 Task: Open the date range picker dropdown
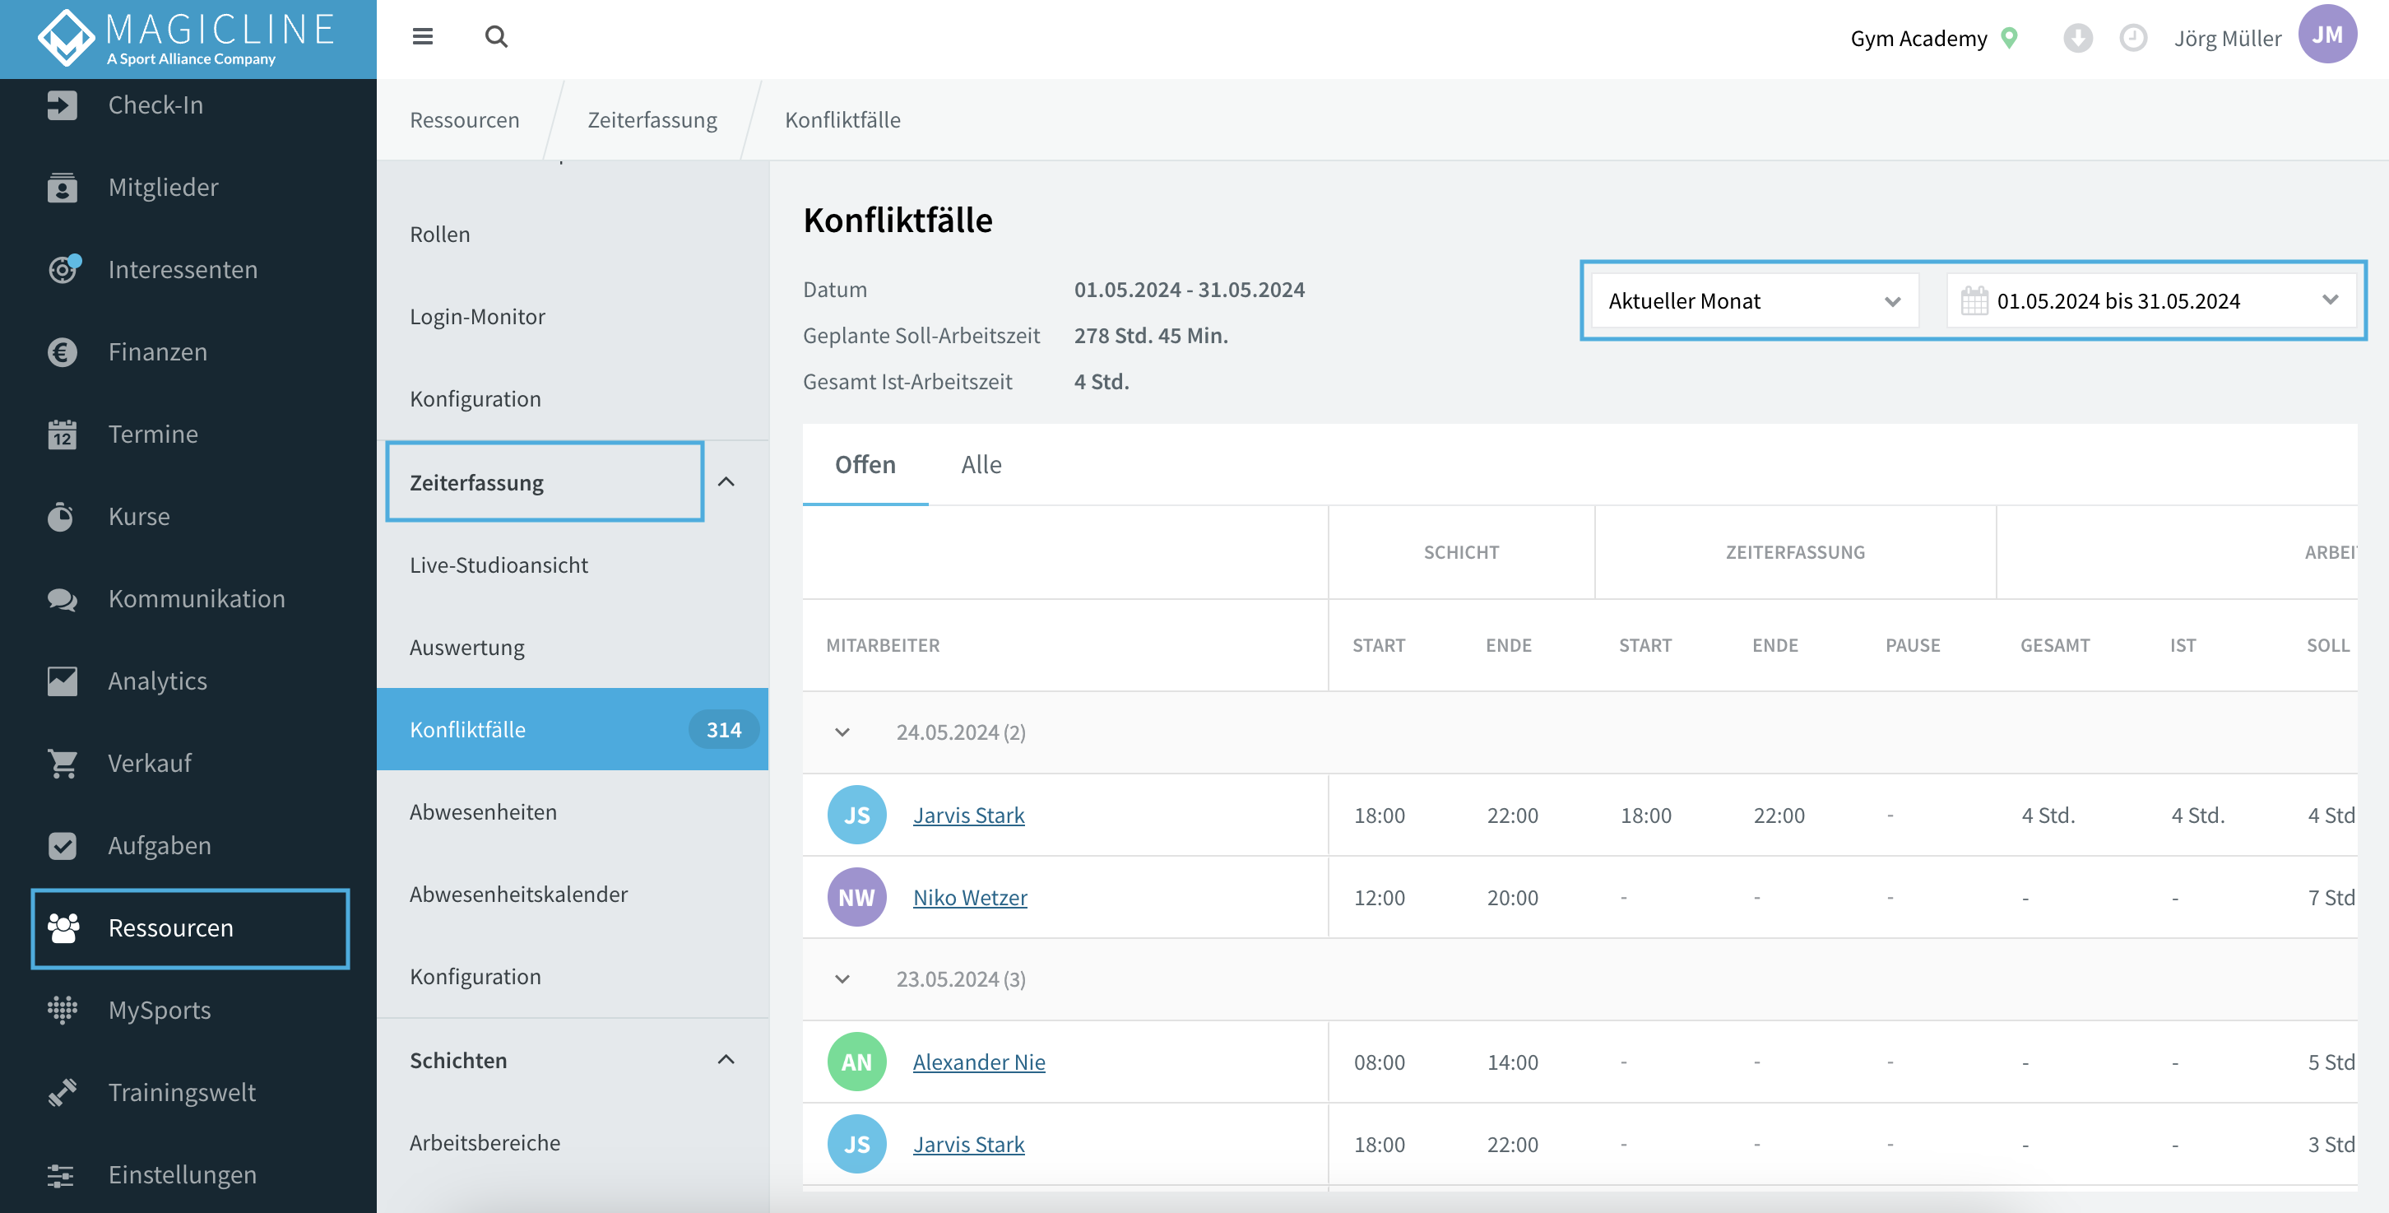tap(2150, 300)
